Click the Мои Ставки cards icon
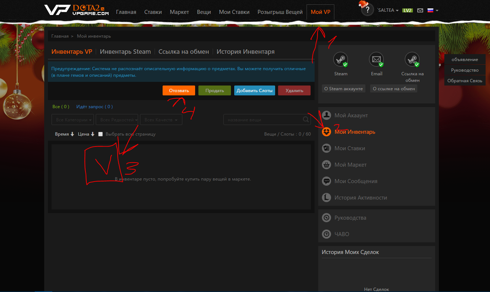The image size is (490, 292). point(326,148)
